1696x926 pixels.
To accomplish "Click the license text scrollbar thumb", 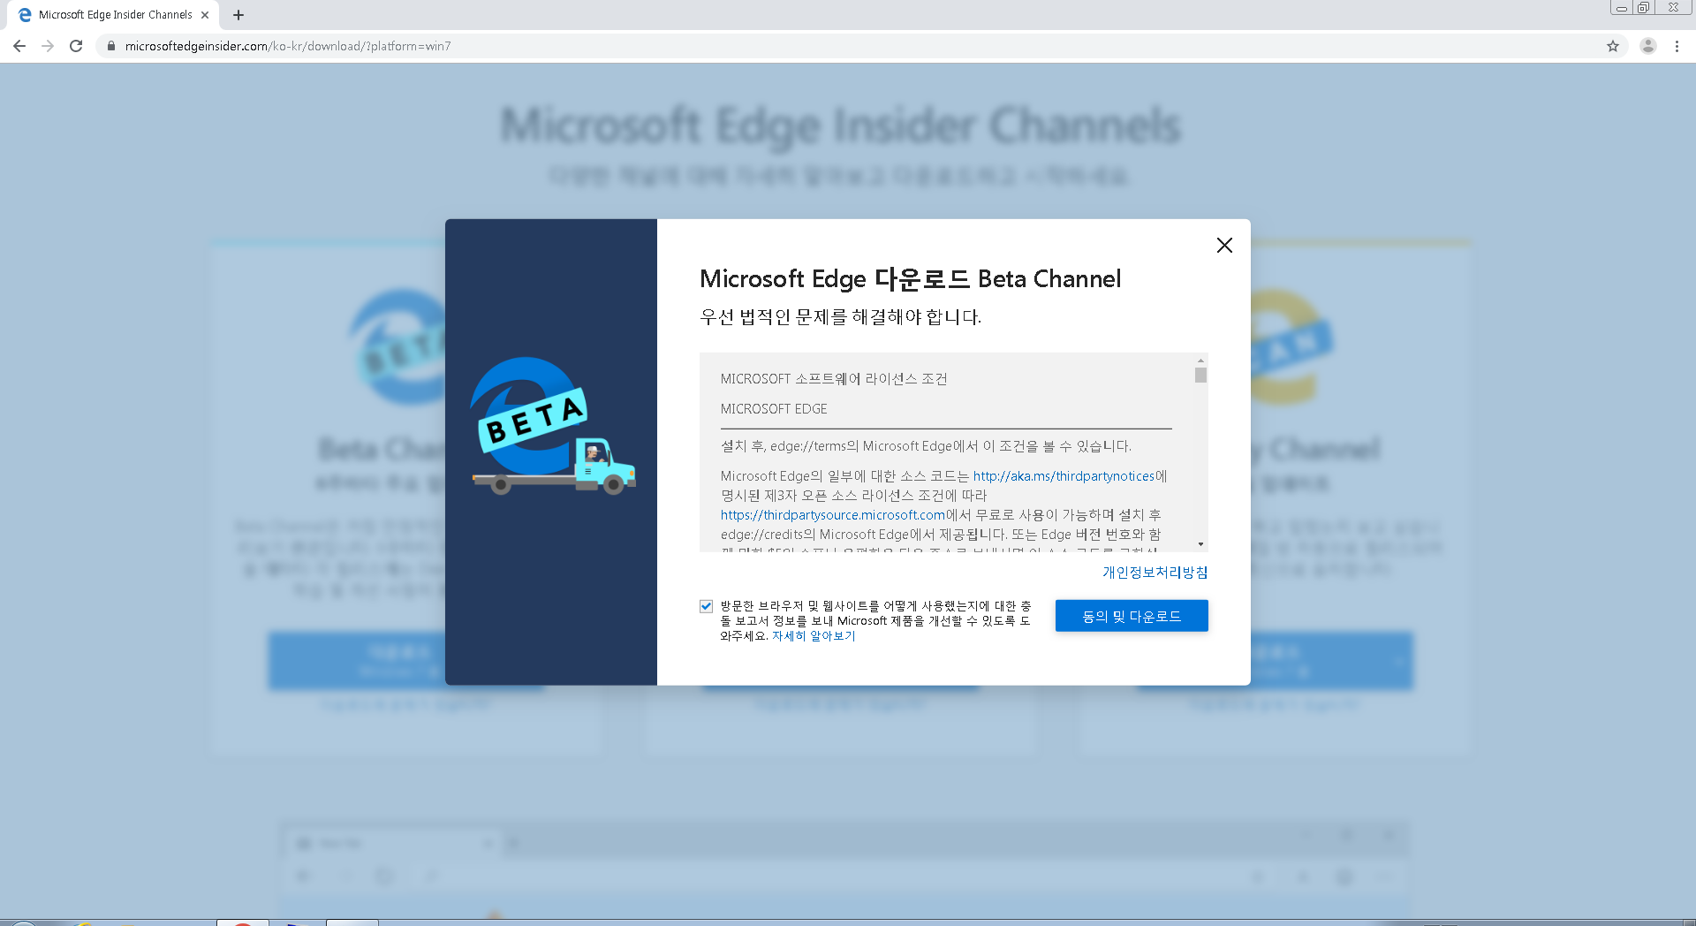I will (x=1200, y=375).
